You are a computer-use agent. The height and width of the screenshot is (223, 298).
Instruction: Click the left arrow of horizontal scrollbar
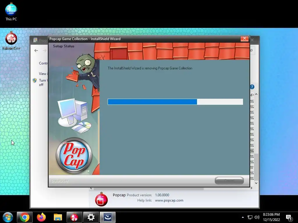coord(91,188)
